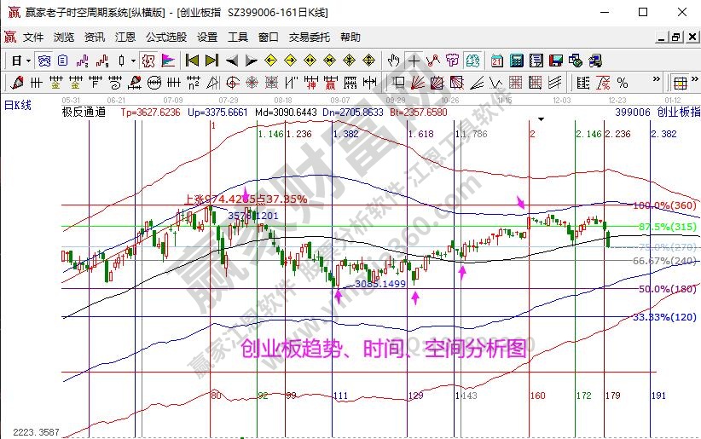Open the calculator tool icon
This screenshot has height=439, width=701.
[x=517, y=61]
